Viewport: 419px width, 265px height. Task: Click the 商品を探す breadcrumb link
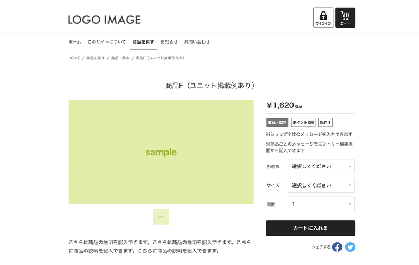pos(95,58)
